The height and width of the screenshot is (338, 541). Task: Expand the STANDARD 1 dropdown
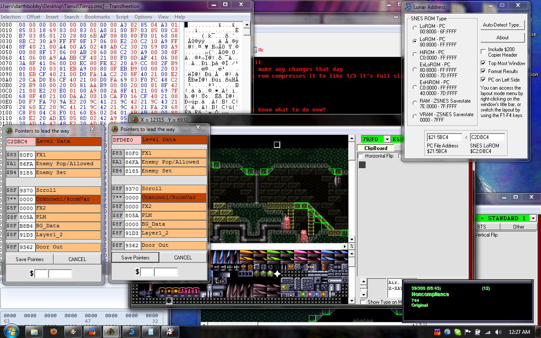click(x=533, y=218)
